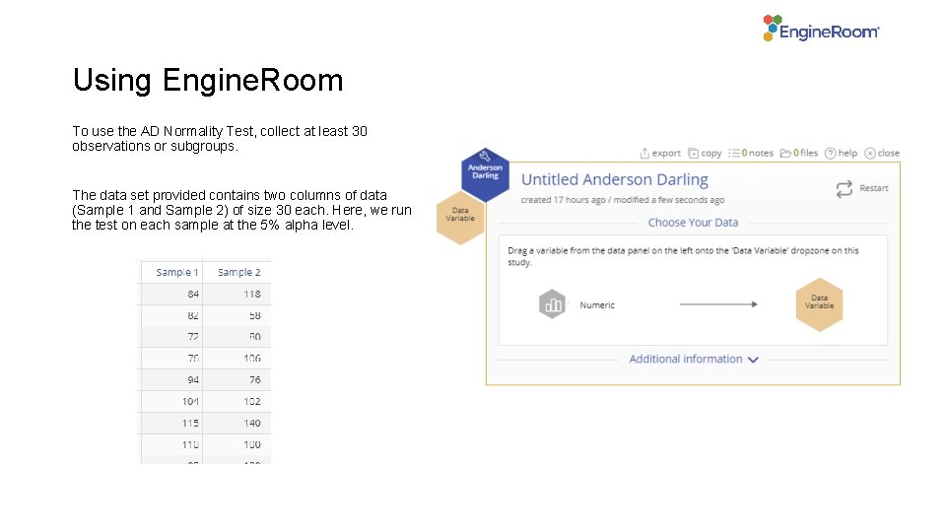The height and width of the screenshot is (532, 946).
Task: Open the 0 files folder
Action: click(x=799, y=154)
